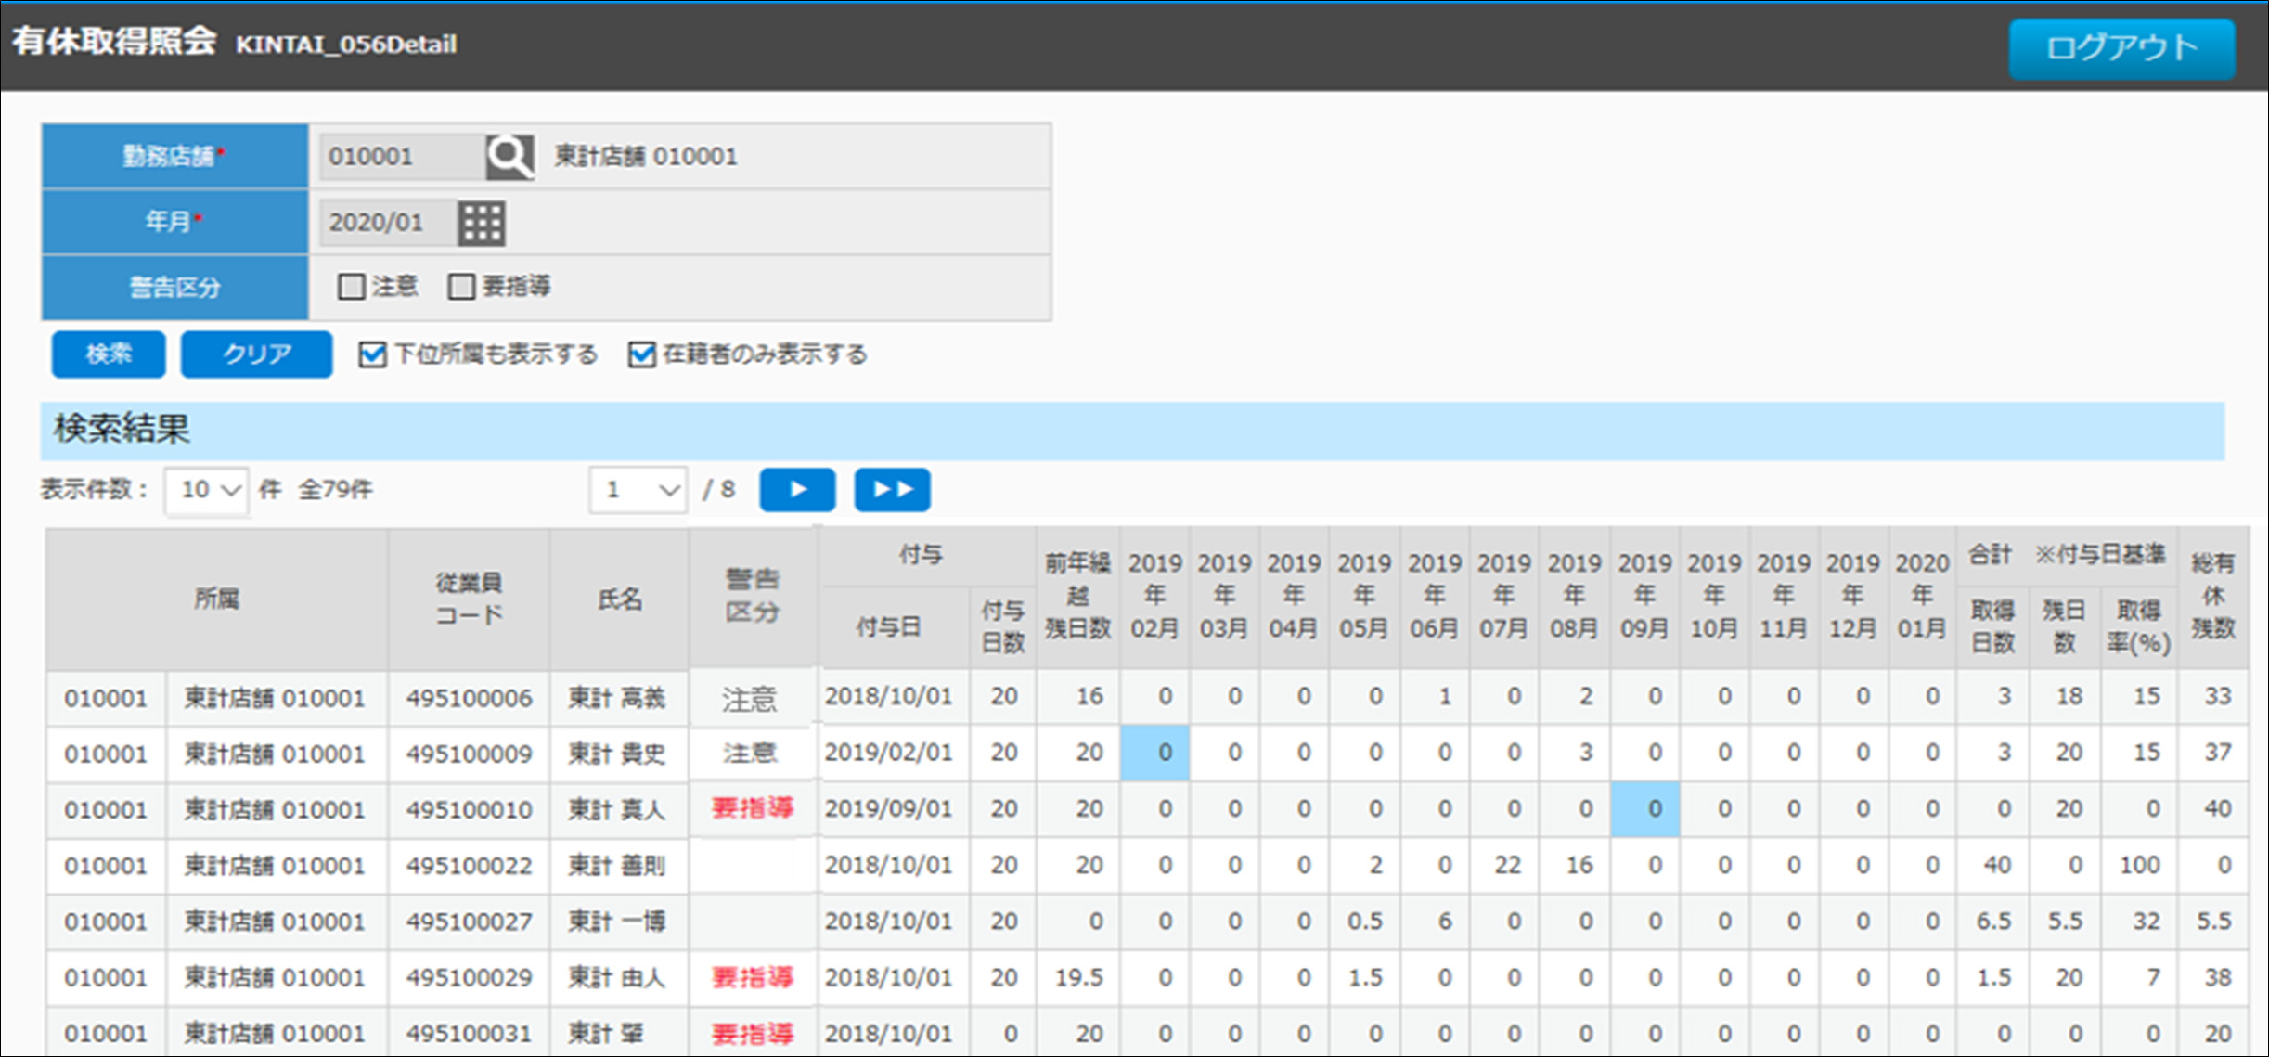
Task: Click the magnifier search icon for 勤務店舗
Action: tap(509, 157)
